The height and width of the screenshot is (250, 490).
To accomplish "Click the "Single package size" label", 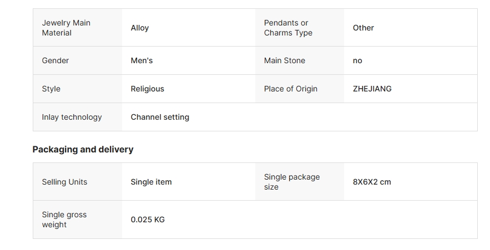I will (292, 182).
